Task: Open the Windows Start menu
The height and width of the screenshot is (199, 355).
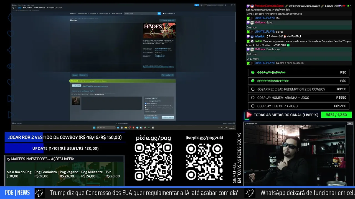Action: pyautogui.click(x=94, y=128)
